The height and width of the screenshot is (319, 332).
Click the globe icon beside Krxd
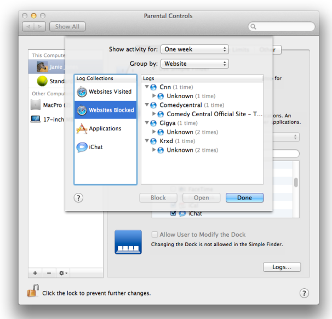[x=153, y=141]
